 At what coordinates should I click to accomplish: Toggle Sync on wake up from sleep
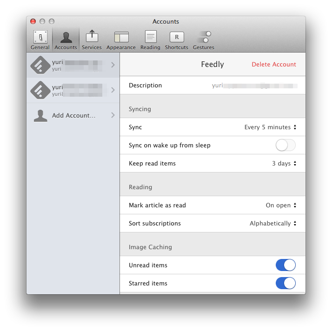coord(286,145)
